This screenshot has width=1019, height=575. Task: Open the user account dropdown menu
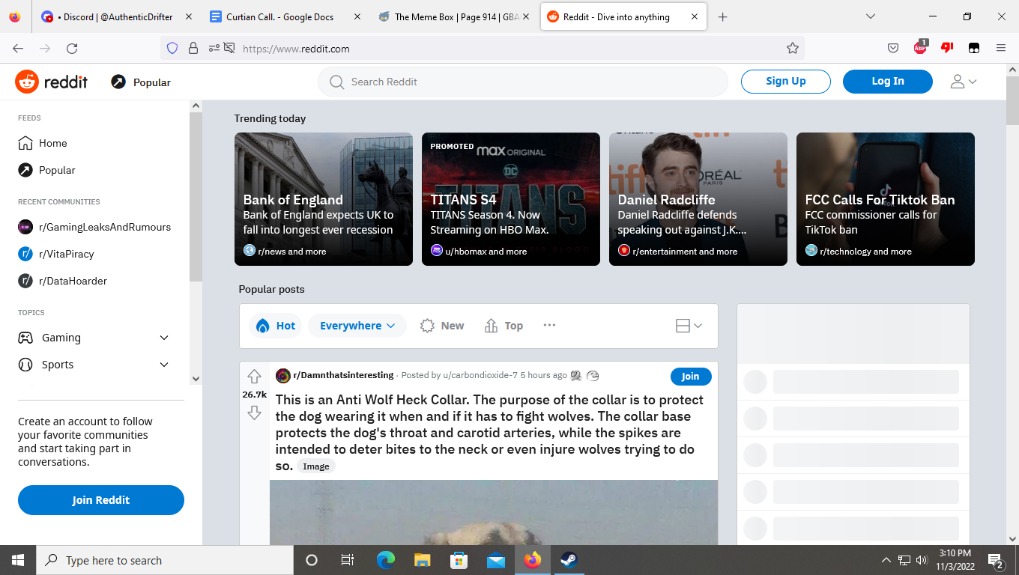pos(964,82)
